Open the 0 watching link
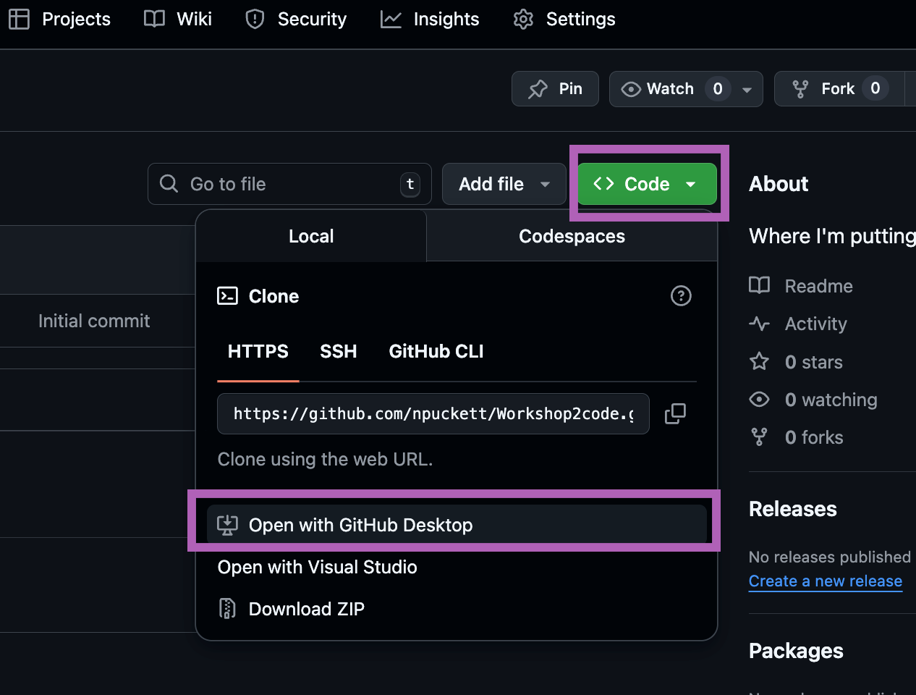This screenshot has width=916, height=695. 831,400
